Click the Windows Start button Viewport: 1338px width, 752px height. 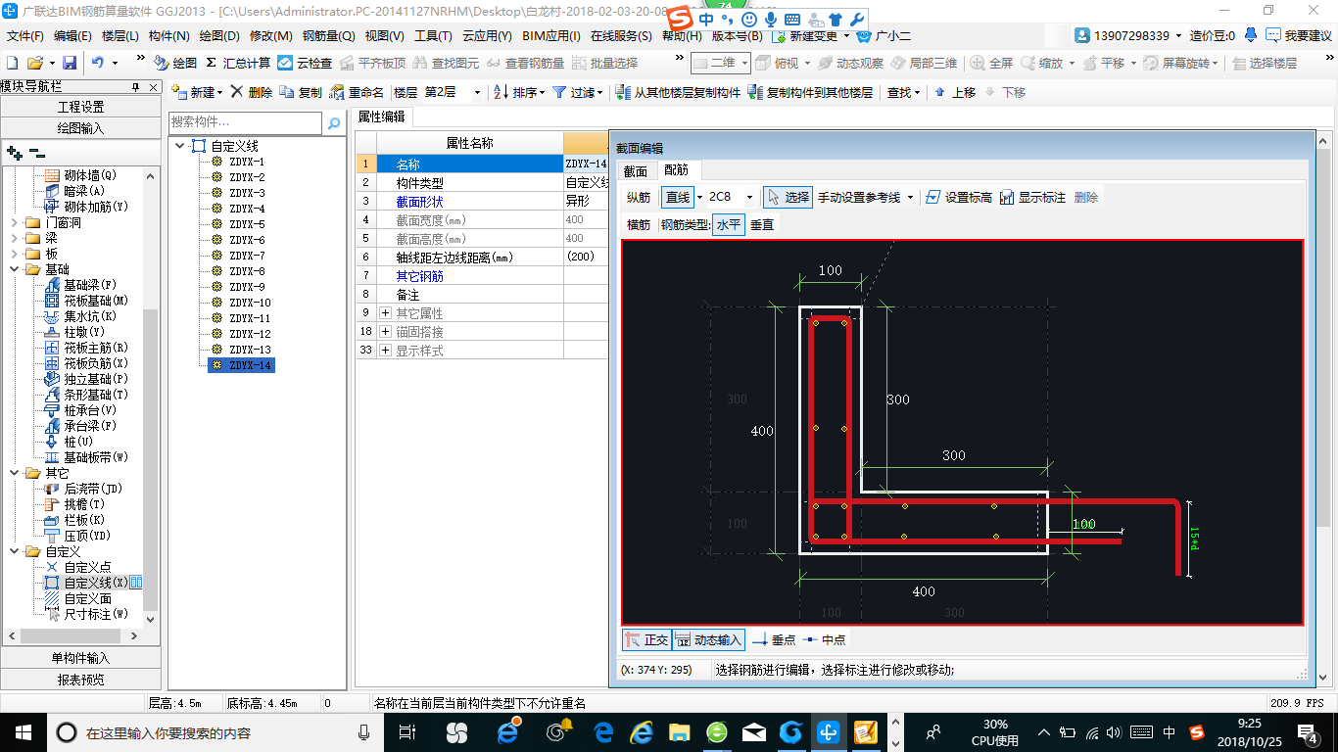(24, 731)
